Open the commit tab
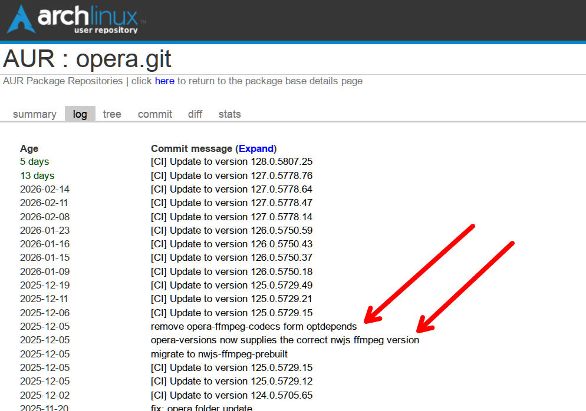586x411 pixels. click(x=155, y=114)
